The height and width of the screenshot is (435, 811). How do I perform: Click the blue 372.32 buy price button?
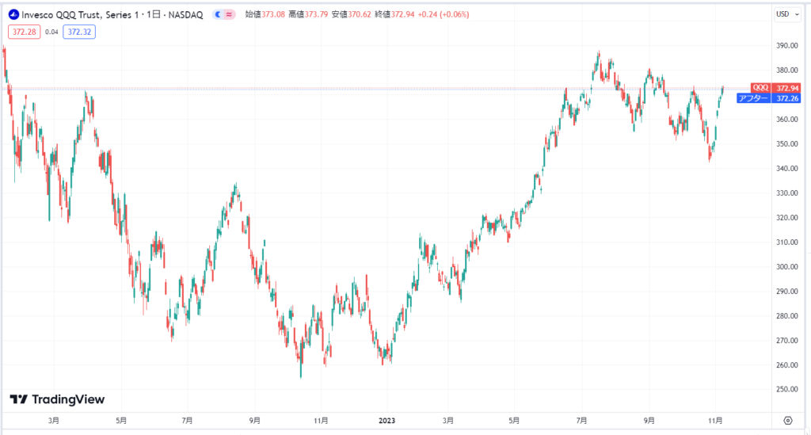pyautogui.click(x=79, y=32)
